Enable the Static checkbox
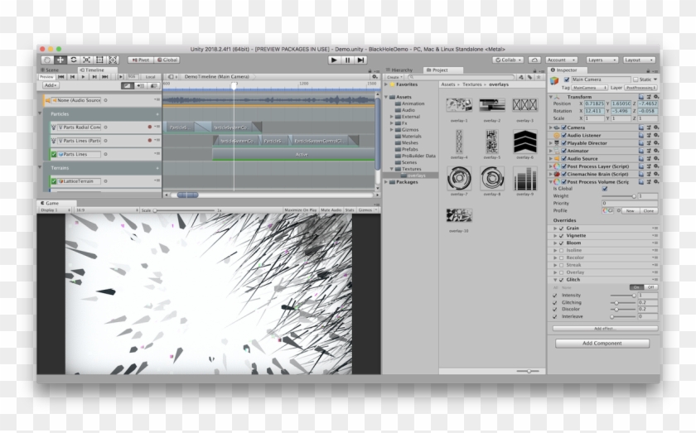 (x=636, y=79)
